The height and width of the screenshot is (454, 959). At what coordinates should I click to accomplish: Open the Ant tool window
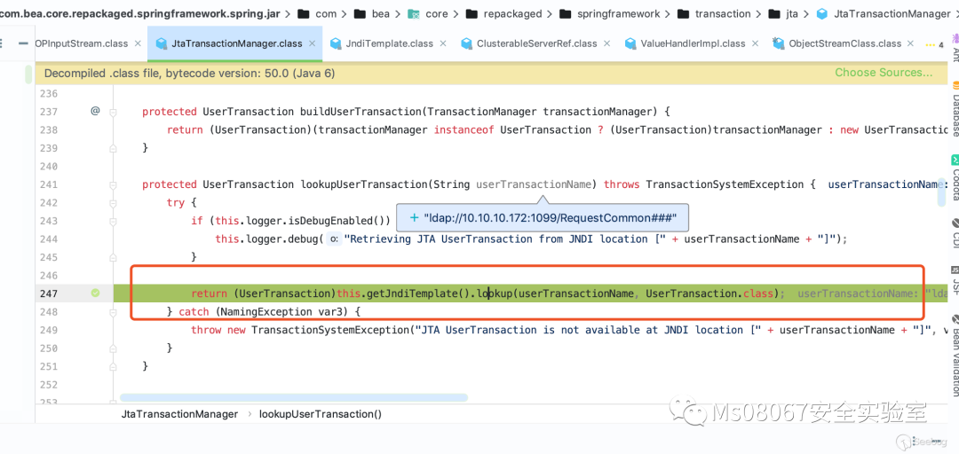pyautogui.click(x=954, y=48)
